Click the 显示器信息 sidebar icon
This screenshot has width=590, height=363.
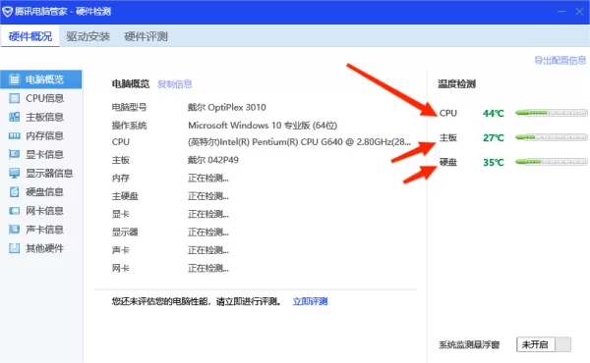pos(15,173)
